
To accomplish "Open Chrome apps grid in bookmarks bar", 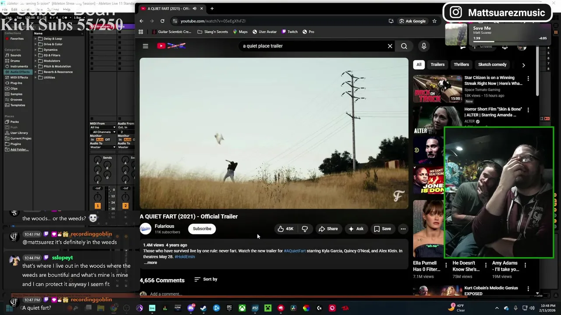I will pyautogui.click(x=141, y=31).
